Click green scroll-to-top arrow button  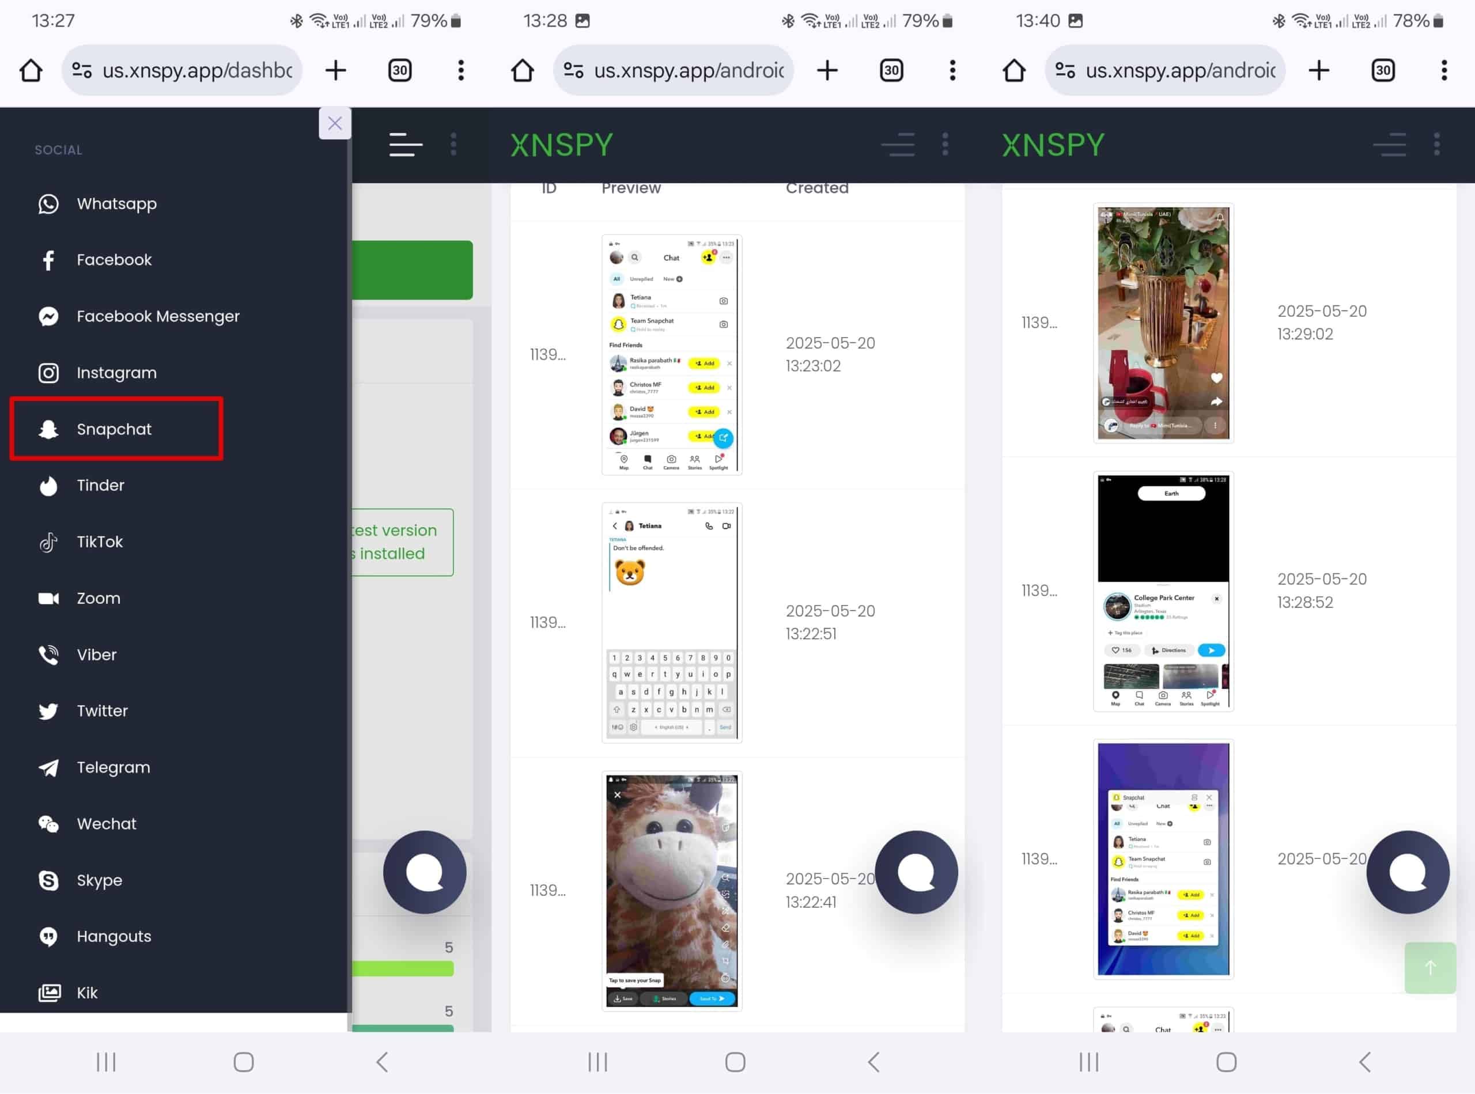1430,967
